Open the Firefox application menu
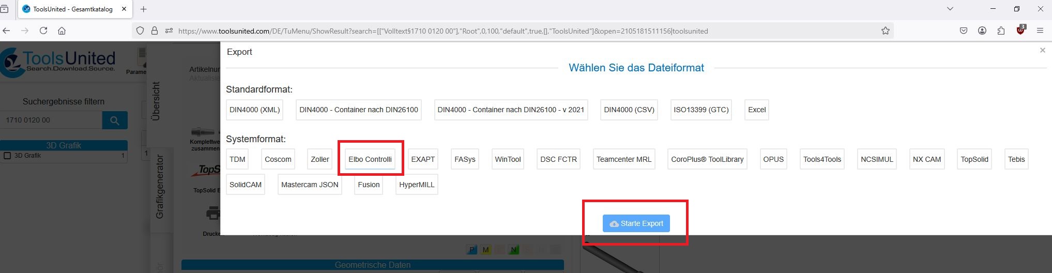This screenshot has width=1052, height=273. coord(1040,31)
